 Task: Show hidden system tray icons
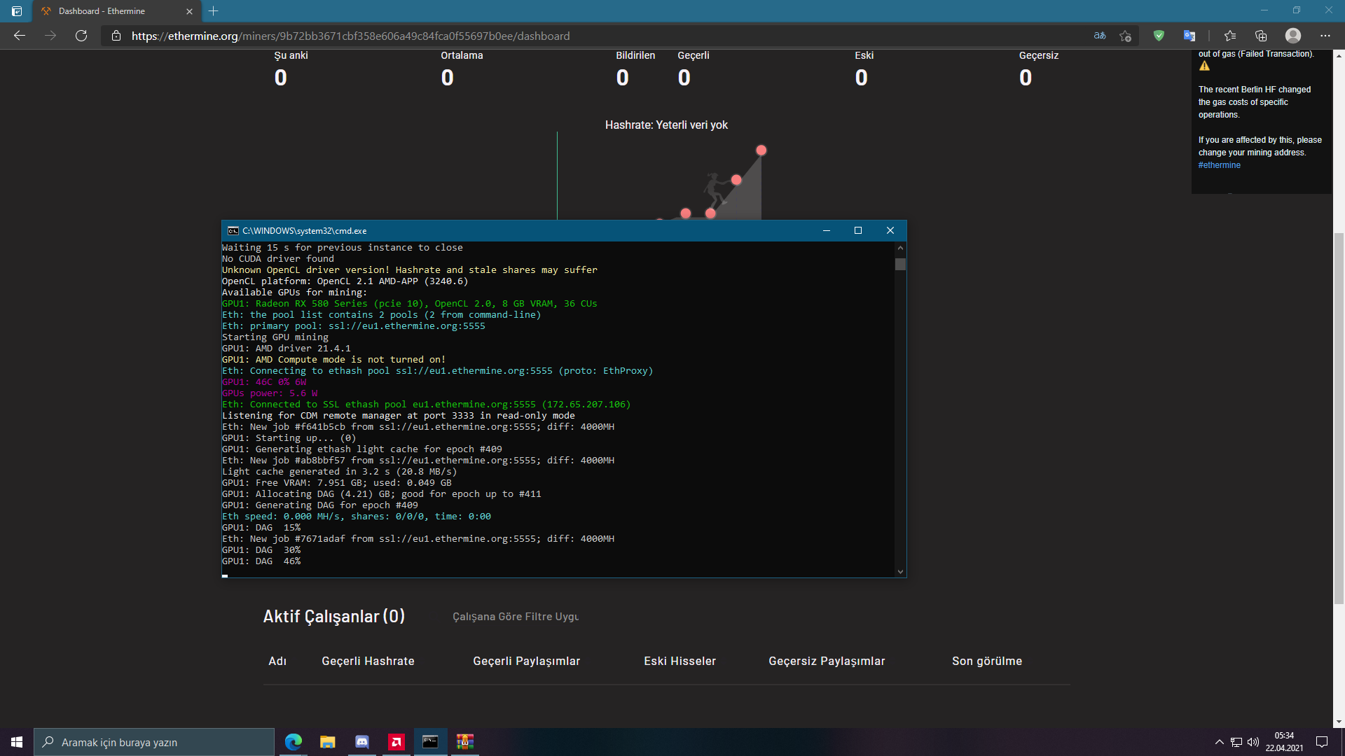(1220, 742)
